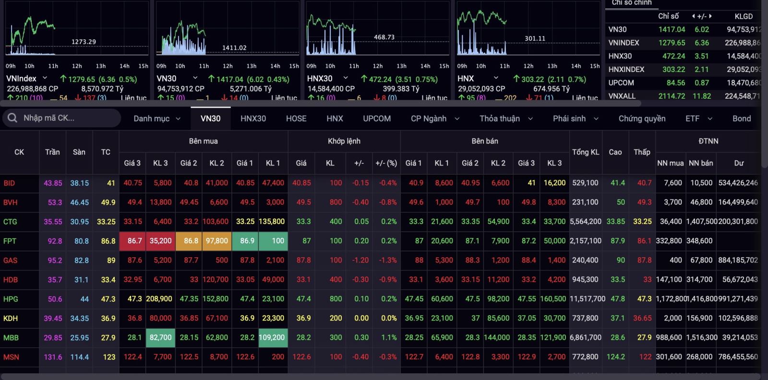Click the vertical scrollbar on the right edge
Screen dimensions: 768x380
point(765,84)
